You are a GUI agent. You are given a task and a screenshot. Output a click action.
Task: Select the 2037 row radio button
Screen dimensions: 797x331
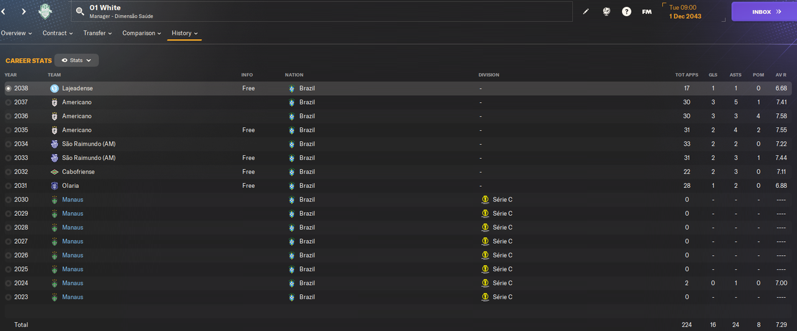point(8,102)
